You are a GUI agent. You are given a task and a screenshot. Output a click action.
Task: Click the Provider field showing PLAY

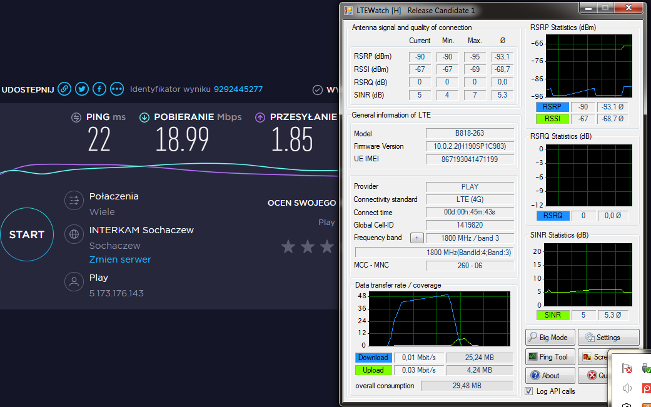pos(470,187)
